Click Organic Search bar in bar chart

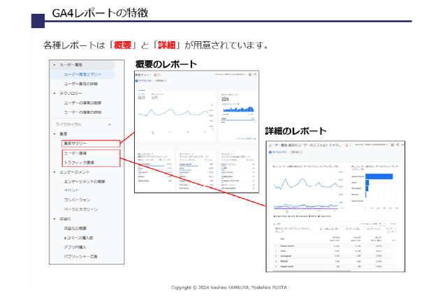pyautogui.click(x=379, y=177)
